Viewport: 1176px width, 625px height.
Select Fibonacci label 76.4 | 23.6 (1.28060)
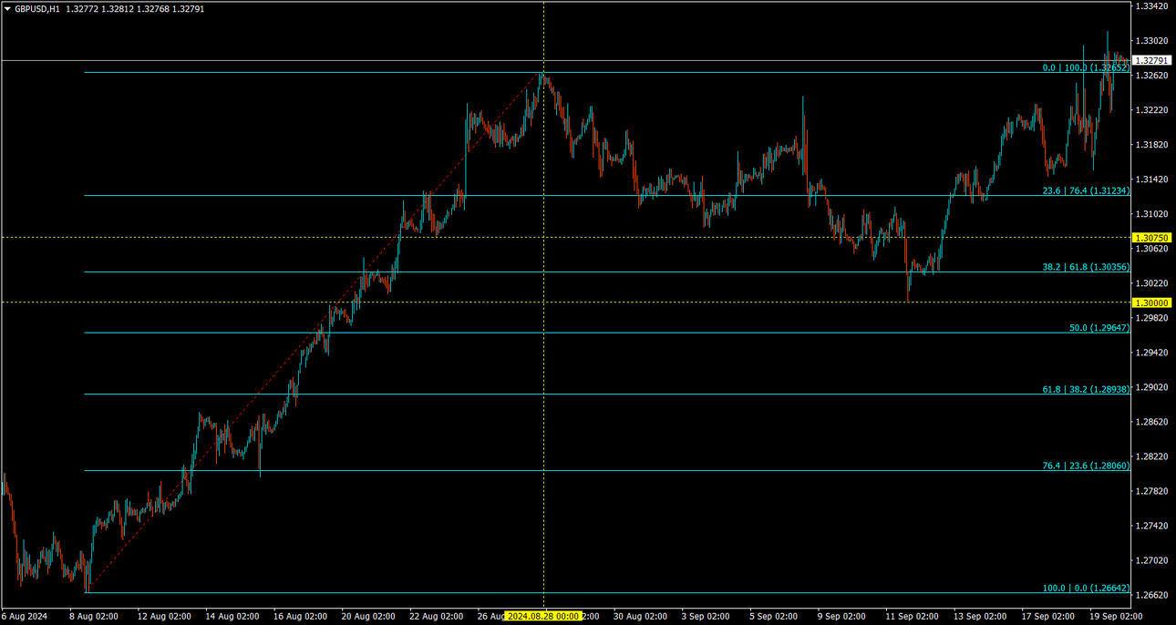point(1086,466)
